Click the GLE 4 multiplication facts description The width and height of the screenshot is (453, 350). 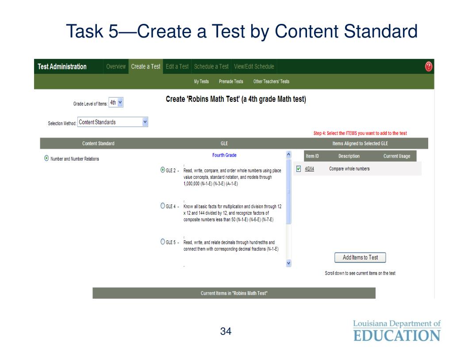click(232, 213)
